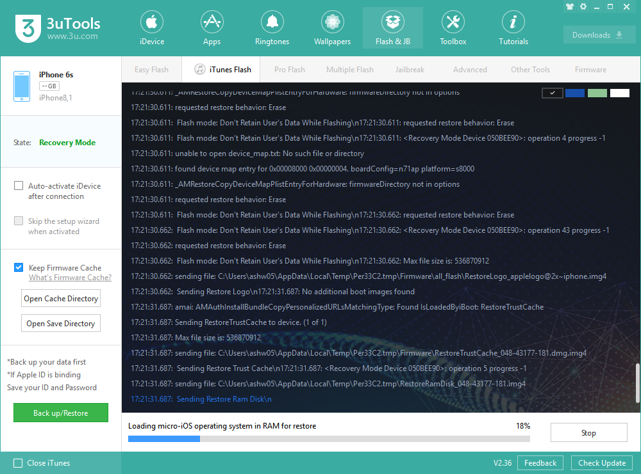
Task: Click the 18% progress value
Action: pos(523,426)
